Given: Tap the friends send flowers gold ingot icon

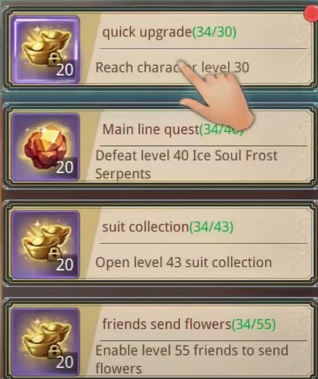Looking at the screenshot, I should coord(45,342).
